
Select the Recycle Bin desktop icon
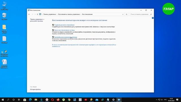point(4,16)
